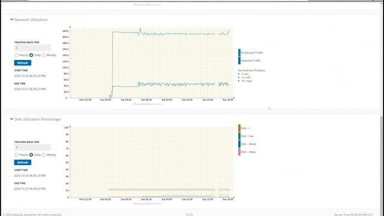Click the Network Utilization section title
This screenshot has width=384, height=216.
pos(31,20)
